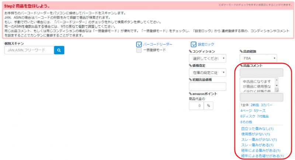Click the link icon beside コンディション label
The height and width of the screenshot is (160, 295).
pyautogui.click(x=190, y=51)
